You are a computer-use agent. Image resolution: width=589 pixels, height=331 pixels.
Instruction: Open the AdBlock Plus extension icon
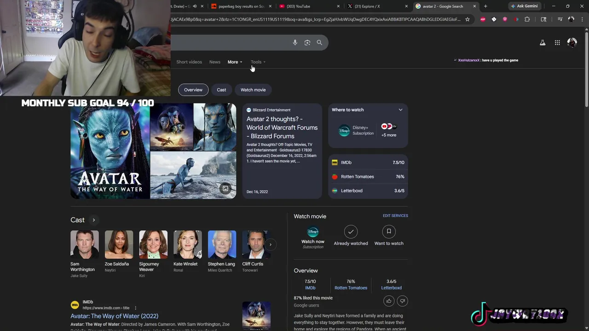point(483,19)
